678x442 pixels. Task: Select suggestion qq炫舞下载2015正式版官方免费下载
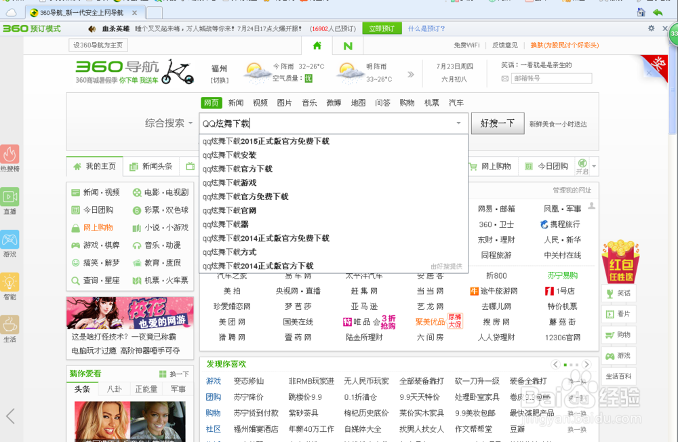[x=334, y=141]
